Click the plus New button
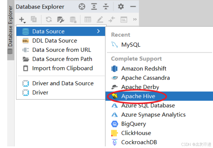This screenshot has height=148, width=213. (22, 20)
